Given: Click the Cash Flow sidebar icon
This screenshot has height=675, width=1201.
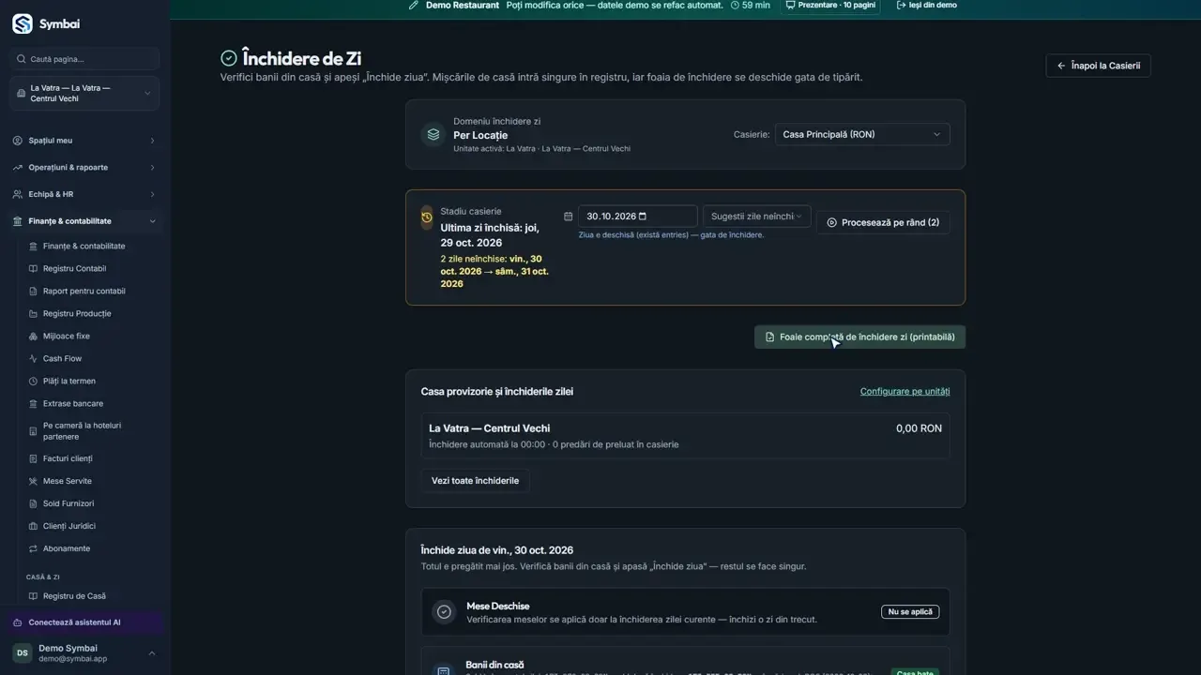Looking at the screenshot, I should point(34,359).
